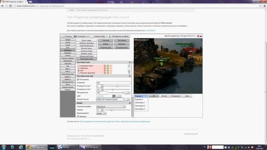The height and width of the screenshot is (150, 267).
Task: Increase the Размер font size stepper
Action: tap(102, 109)
